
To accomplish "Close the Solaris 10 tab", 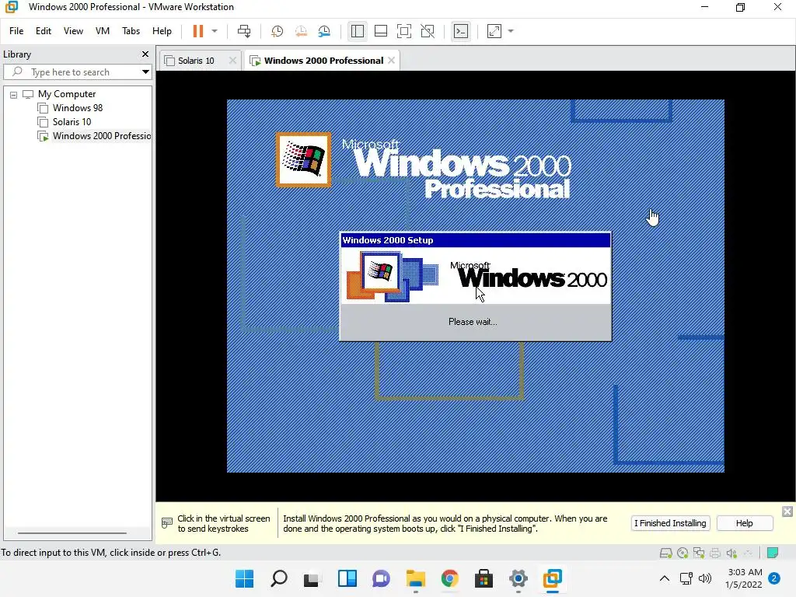I will tap(232, 61).
